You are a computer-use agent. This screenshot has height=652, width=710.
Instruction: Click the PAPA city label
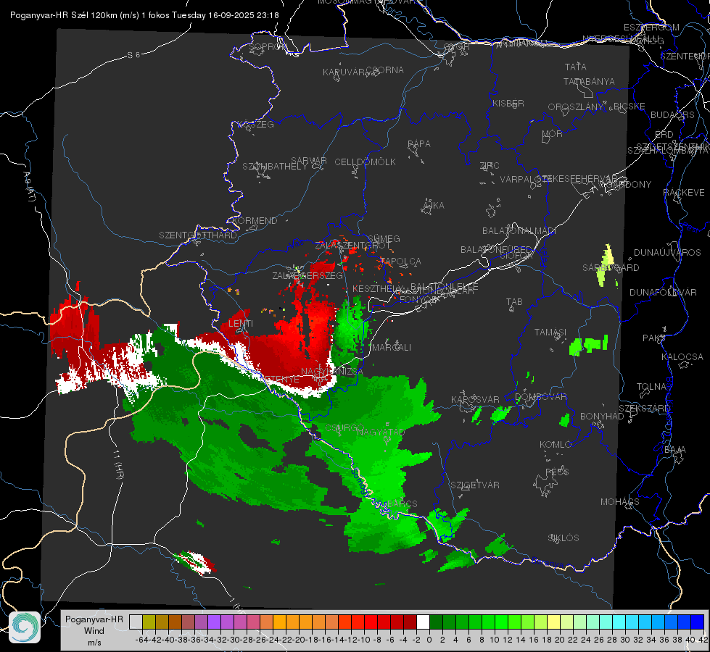[x=419, y=143]
